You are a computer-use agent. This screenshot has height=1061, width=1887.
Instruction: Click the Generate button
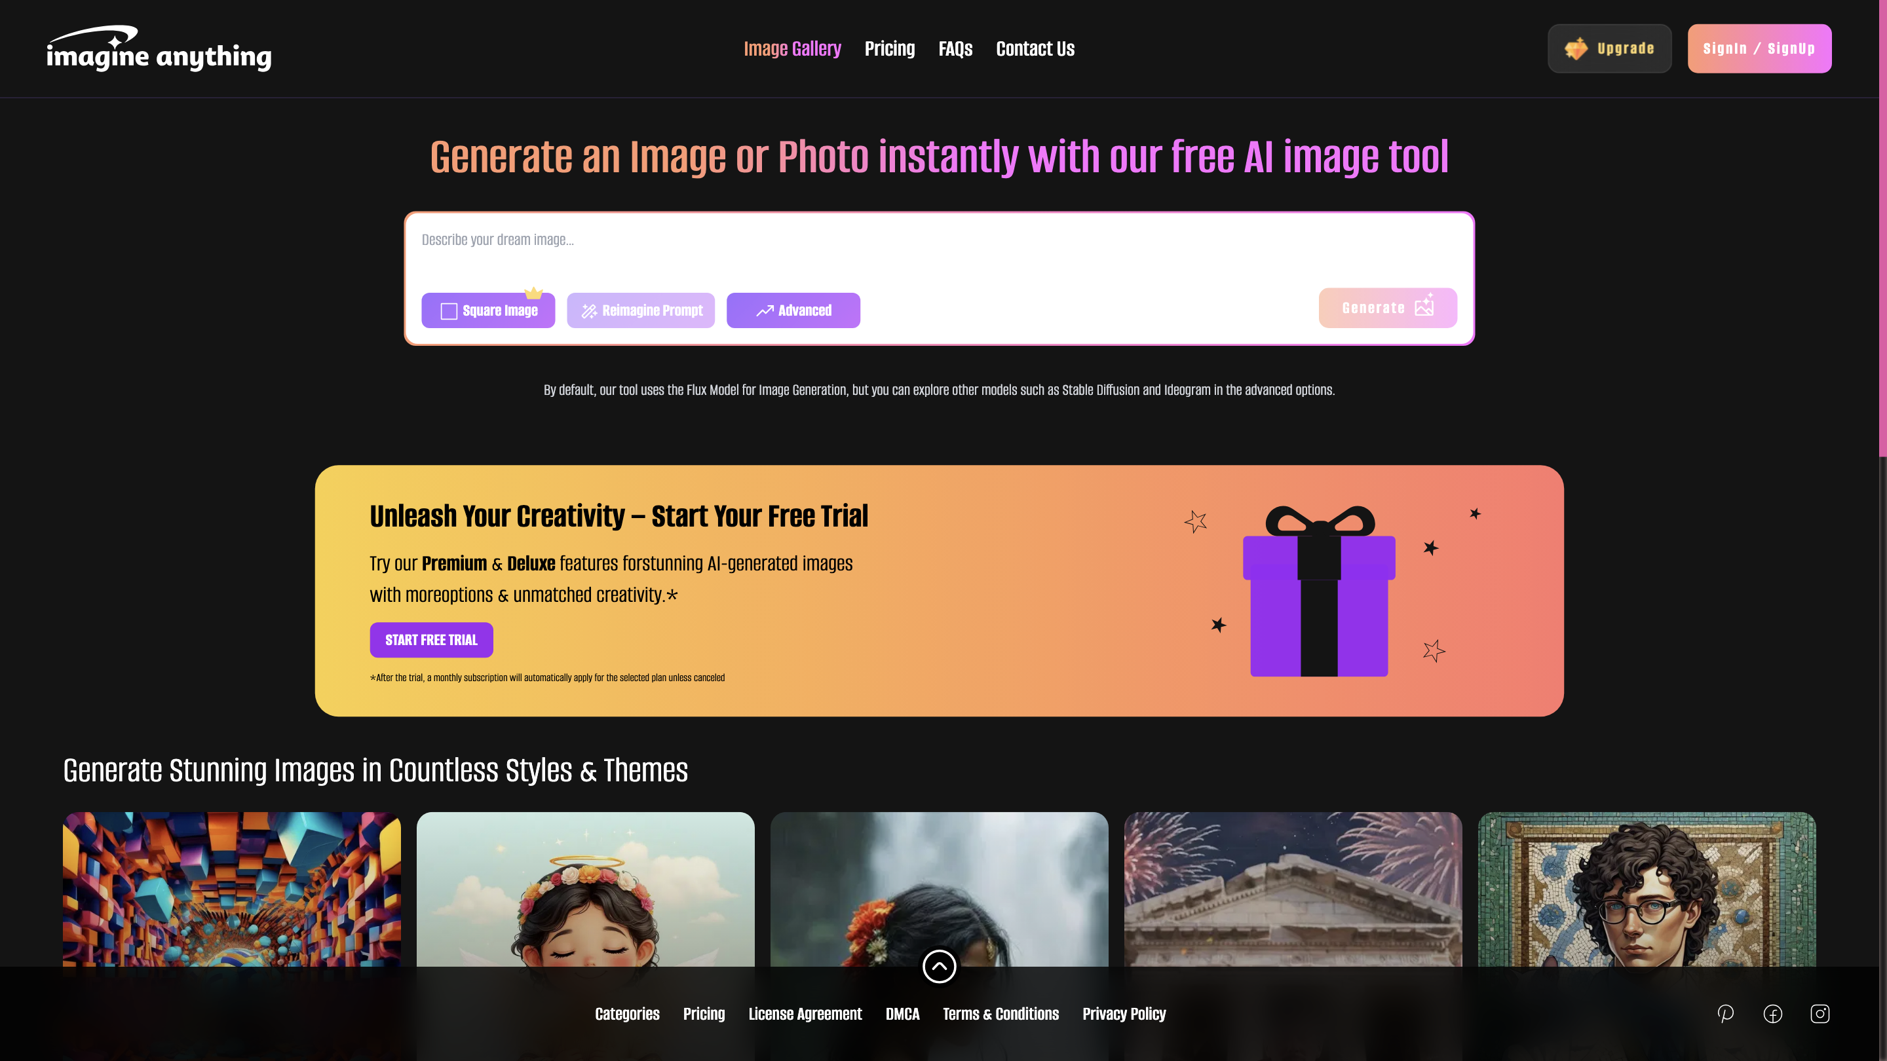click(1388, 308)
